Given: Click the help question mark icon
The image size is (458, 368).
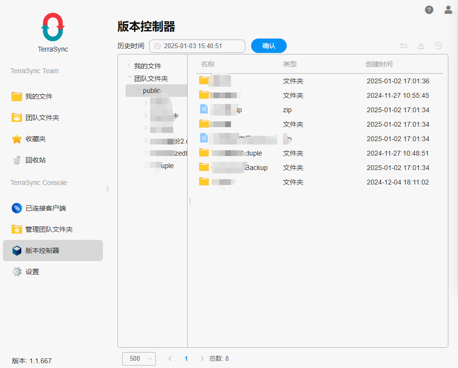Looking at the screenshot, I should pos(429,10).
